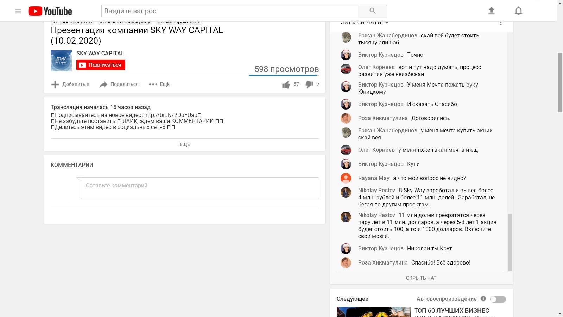Click the message 'а что мой вопрос не видно?'
This screenshot has width=563, height=317.
(430, 178)
